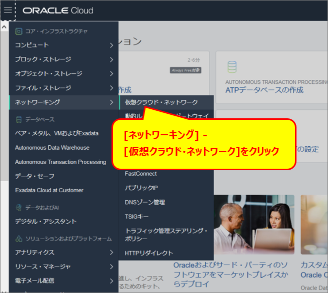
Task: Click the ソリューションおよびプラットフォーム section icon
Action: 19,239
